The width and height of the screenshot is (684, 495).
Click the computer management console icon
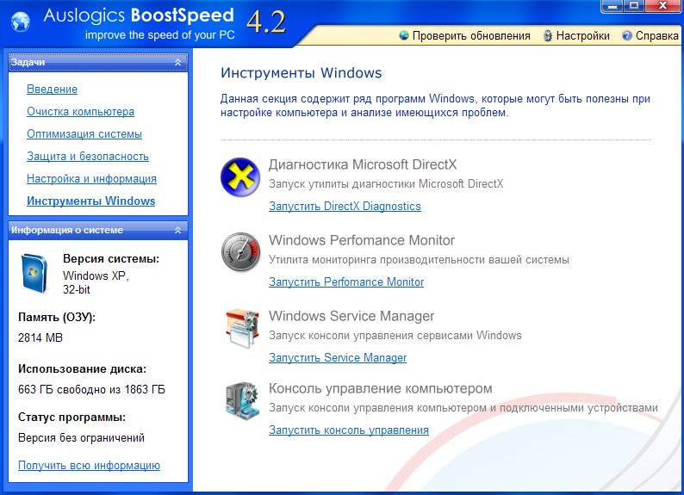242,400
